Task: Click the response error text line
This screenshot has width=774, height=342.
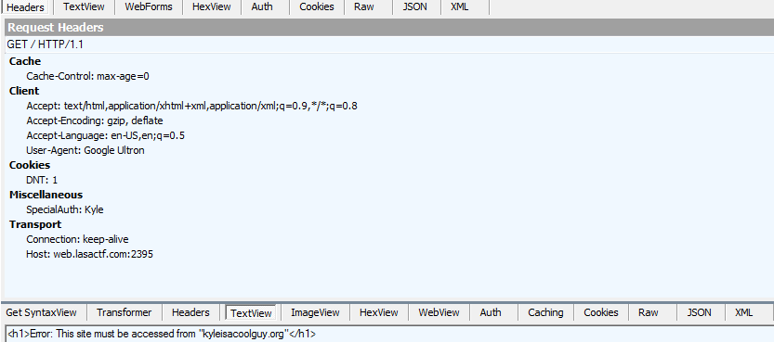Action: tap(162, 335)
